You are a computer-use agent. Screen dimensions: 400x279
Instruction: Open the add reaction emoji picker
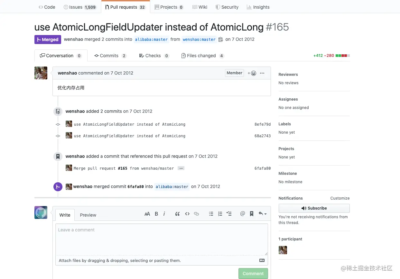tap(252, 73)
